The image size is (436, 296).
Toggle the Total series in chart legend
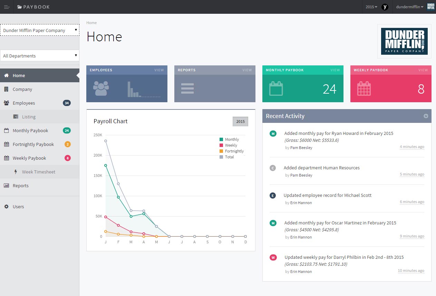pyautogui.click(x=229, y=157)
